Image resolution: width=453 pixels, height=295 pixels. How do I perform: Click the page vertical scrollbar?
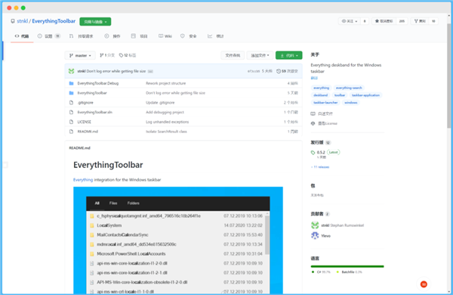pos(449,76)
